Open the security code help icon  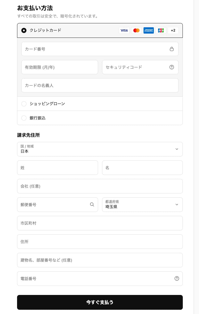click(x=172, y=67)
